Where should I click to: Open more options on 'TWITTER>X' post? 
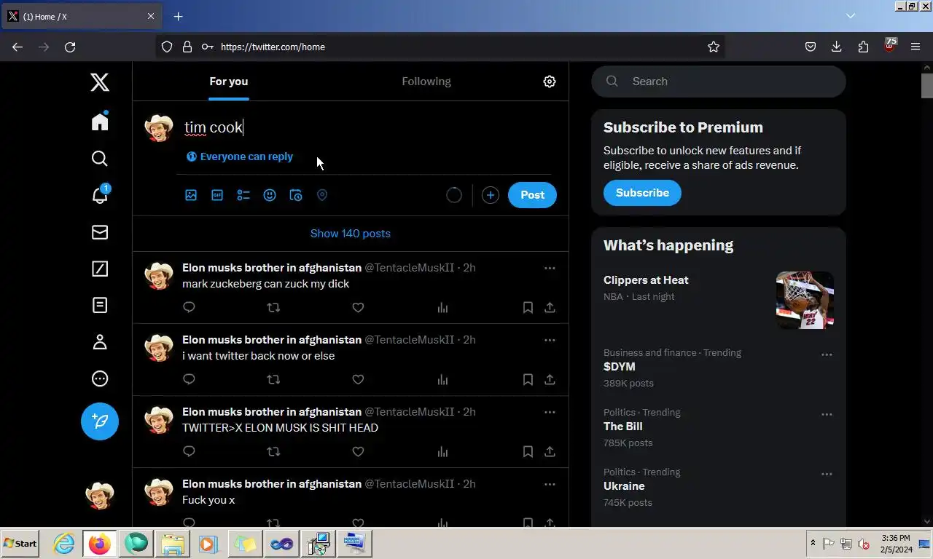tap(550, 412)
